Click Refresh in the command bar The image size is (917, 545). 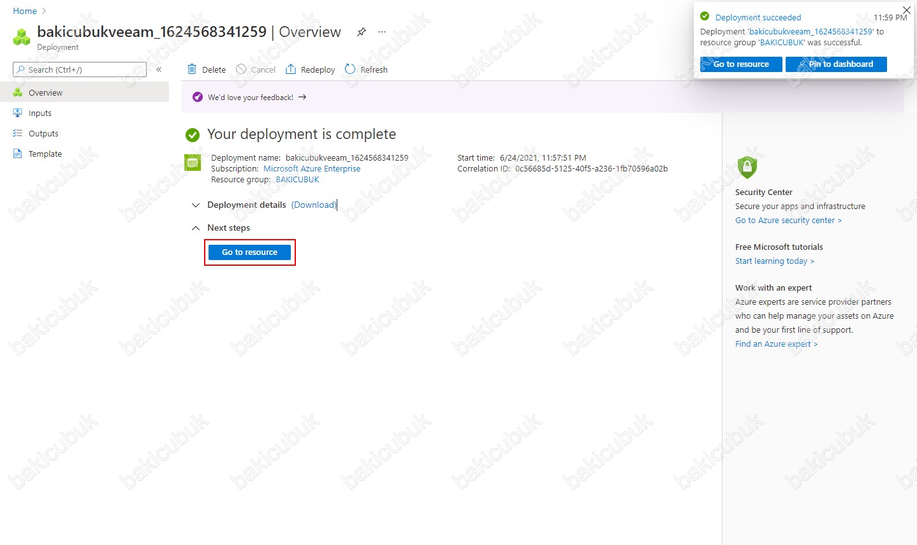pyautogui.click(x=366, y=69)
